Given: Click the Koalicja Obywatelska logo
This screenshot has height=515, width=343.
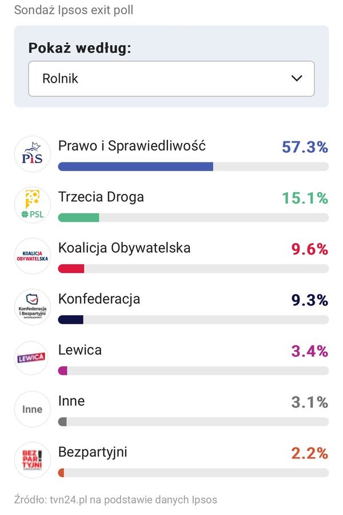Looking at the screenshot, I should tap(33, 256).
